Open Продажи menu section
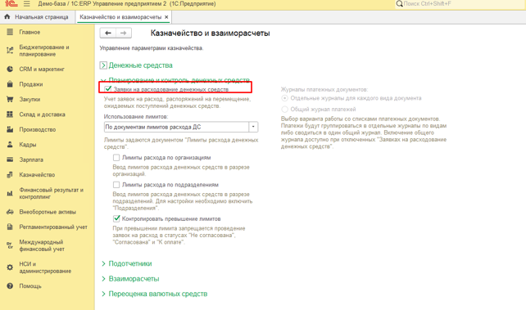Screen dimensions: 526x310 (x=31, y=84)
